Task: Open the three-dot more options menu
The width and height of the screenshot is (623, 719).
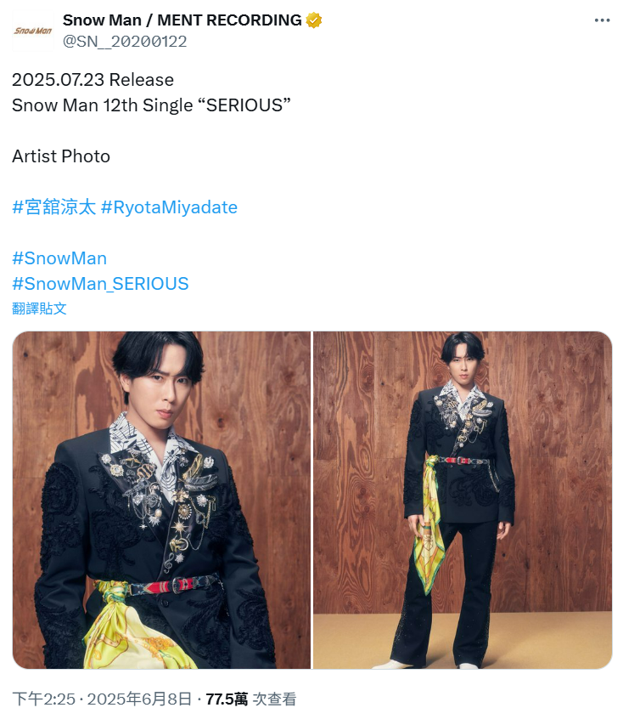Action: (602, 20)
